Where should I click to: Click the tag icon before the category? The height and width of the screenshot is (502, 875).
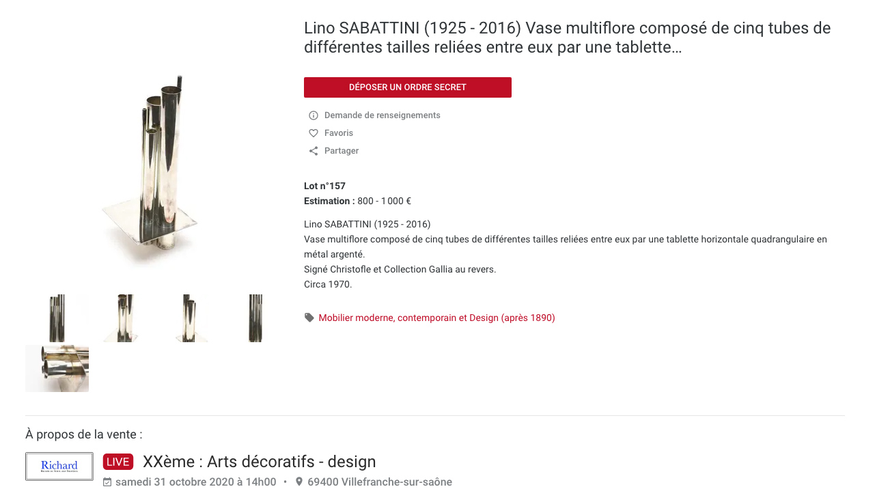(309, 318)
